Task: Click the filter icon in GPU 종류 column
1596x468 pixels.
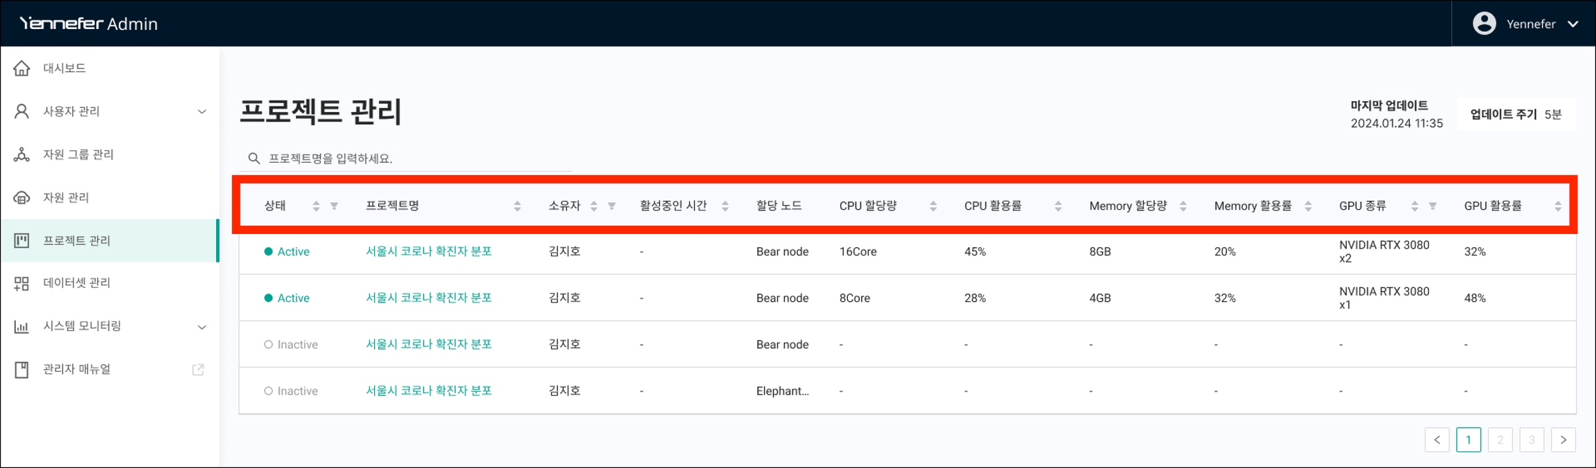Action: pos(1433,206)
